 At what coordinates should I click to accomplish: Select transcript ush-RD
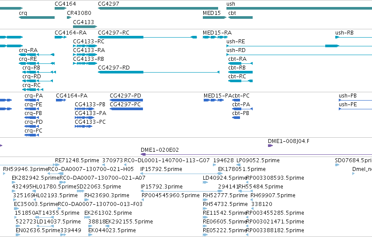[x=299, y=55]
